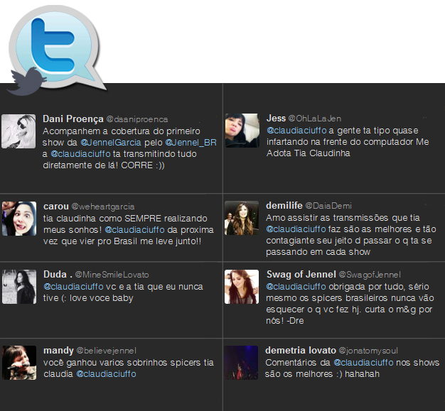Open the @SwagofJennel username link
The image size is (445, 411).
point(370,275)
